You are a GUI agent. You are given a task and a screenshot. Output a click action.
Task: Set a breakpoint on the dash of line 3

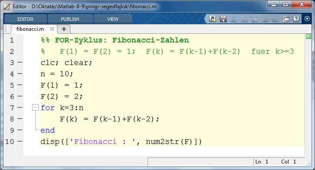point(20,62)
